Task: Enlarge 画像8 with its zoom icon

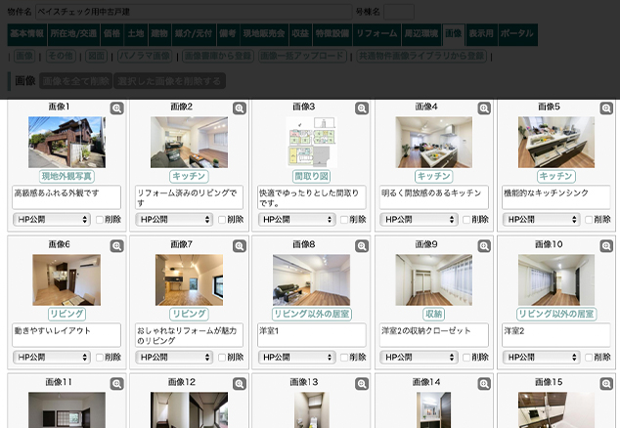Action: click(362, 246)
